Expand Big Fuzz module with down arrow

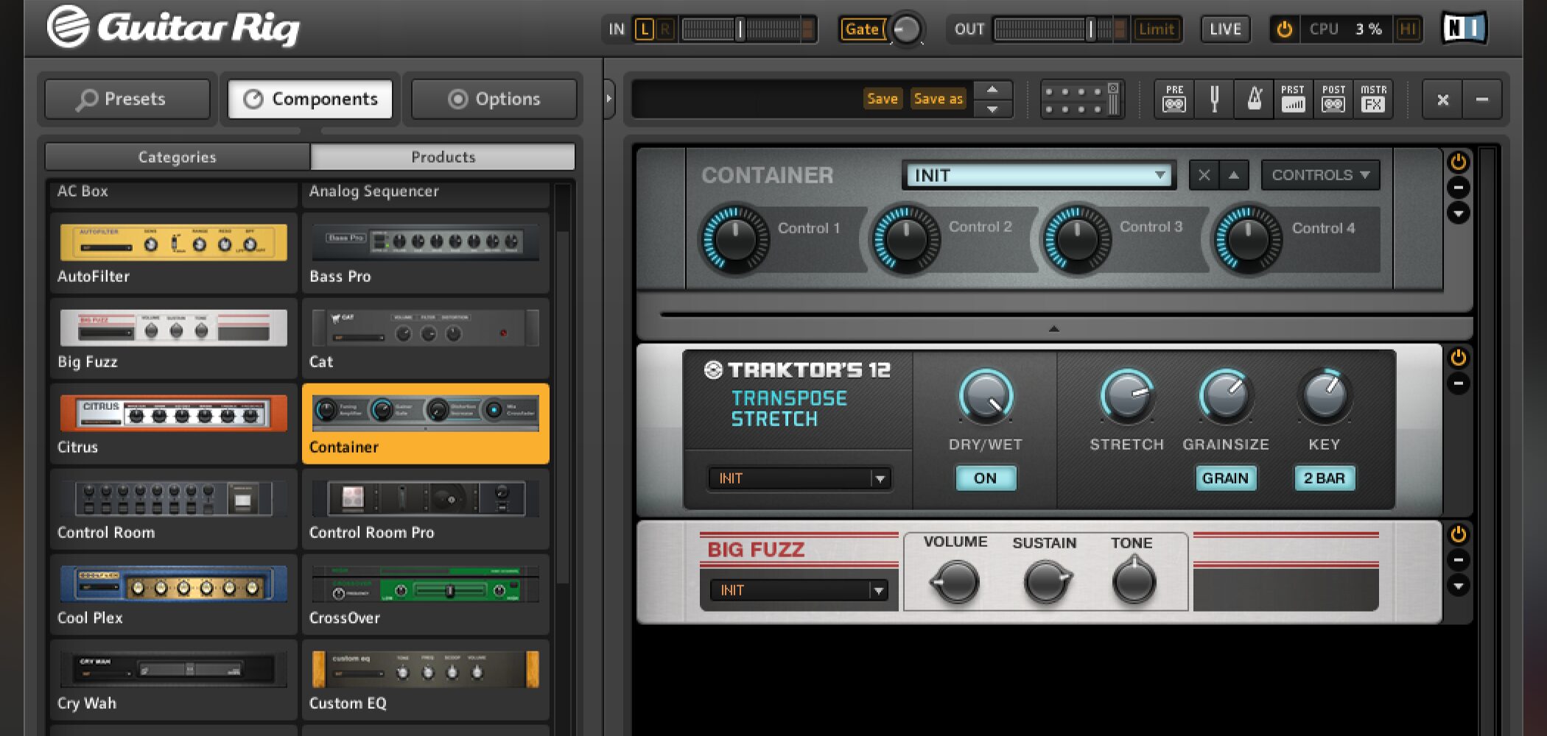pyautogui.click(x=1459, y=586)
